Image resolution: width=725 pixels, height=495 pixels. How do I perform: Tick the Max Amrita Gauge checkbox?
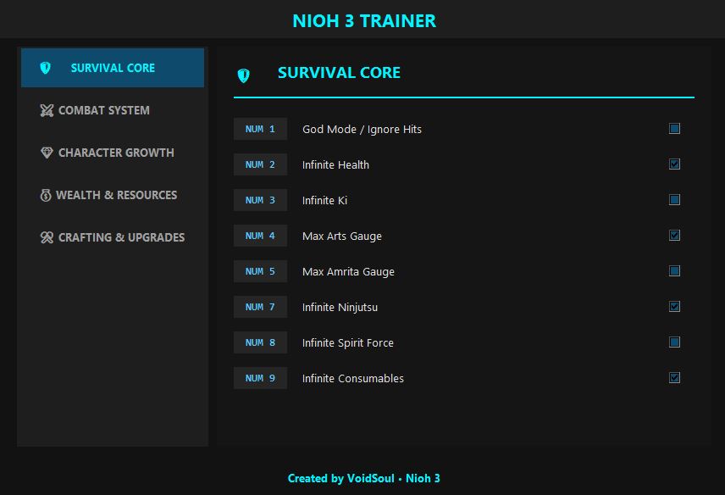point(674,271)
